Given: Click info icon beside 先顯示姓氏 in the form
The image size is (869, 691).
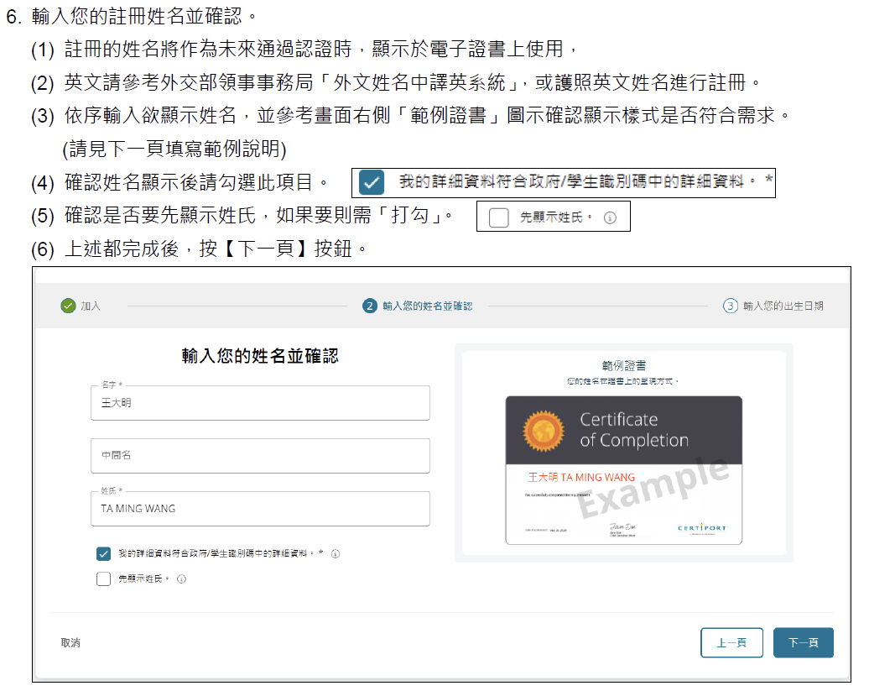Looking at the screenshot, I should click(181, 579).
